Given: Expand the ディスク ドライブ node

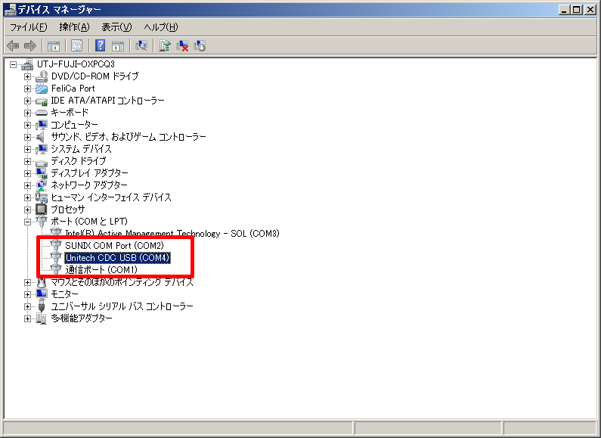Looking at the screenshot, I should [28, 161].
